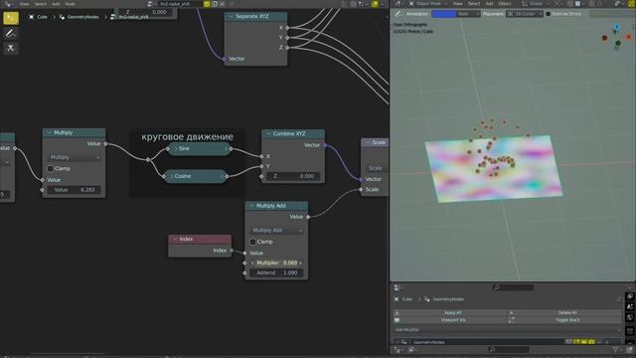The height and width of the screenshot is (358, 636).
Task: Collapse the Combine XYZ node
Action: pos(268,133)
